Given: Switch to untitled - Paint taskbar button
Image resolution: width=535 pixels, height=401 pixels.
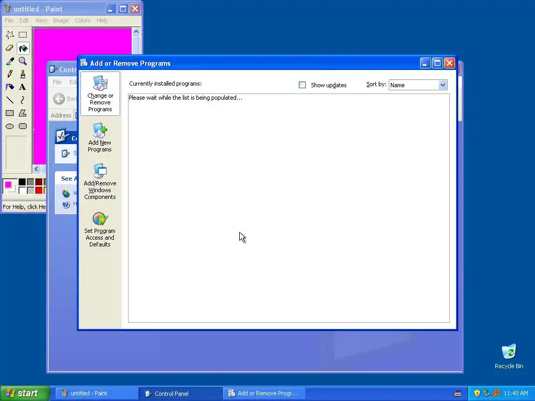Looking at the screenshot, I should tap(96, 394).
